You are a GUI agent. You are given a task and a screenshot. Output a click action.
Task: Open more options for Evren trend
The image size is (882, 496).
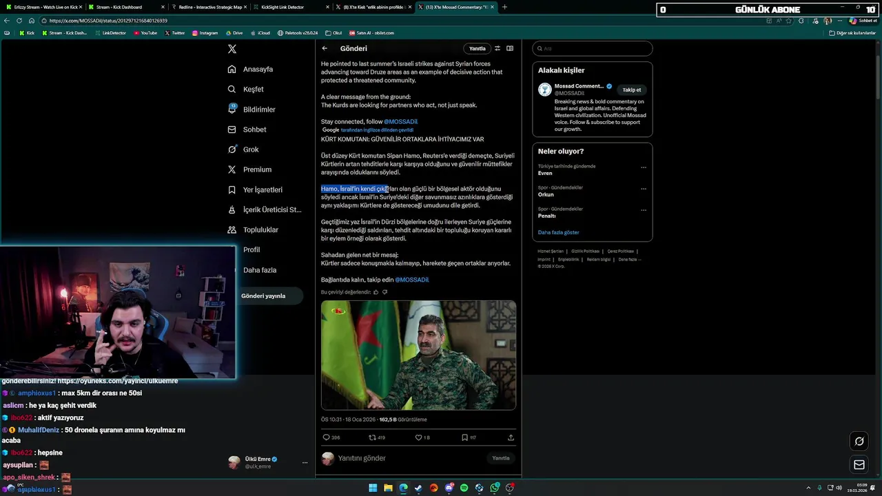click(x=644, y=167)
